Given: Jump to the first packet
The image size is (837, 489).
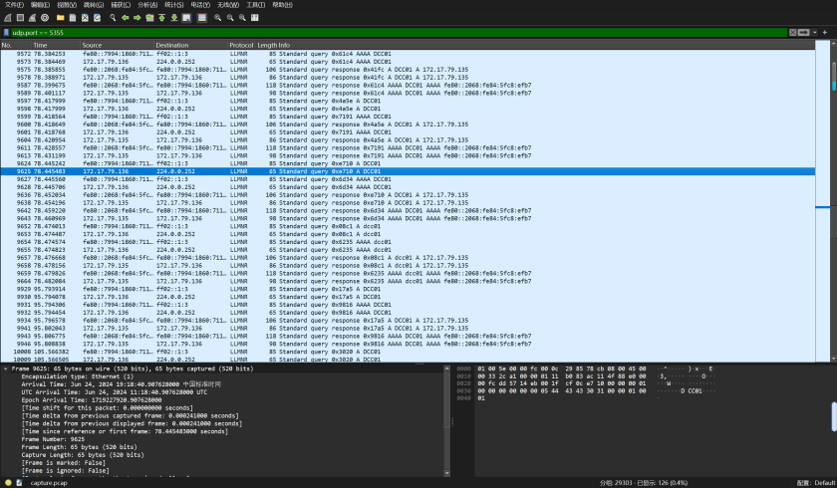Looking at the screenshot, I should click(x=161, y=17).
